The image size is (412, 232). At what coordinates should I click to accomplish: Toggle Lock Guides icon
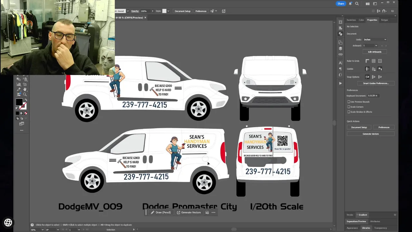click(374, 69)
